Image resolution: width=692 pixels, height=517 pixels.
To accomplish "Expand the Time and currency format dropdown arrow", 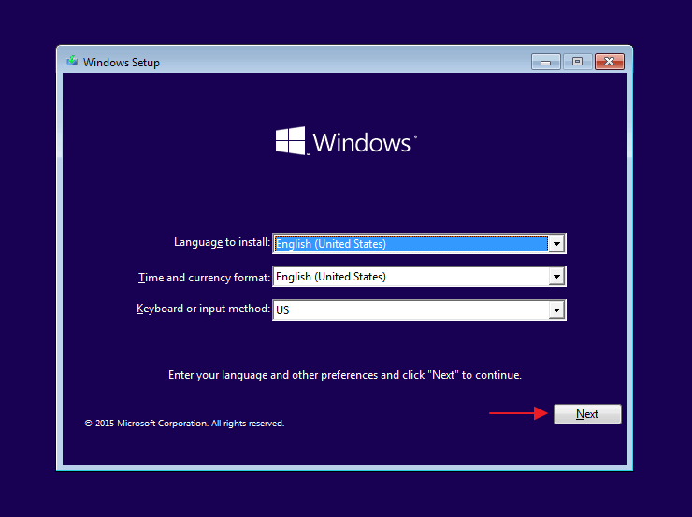I will point(557,277).
